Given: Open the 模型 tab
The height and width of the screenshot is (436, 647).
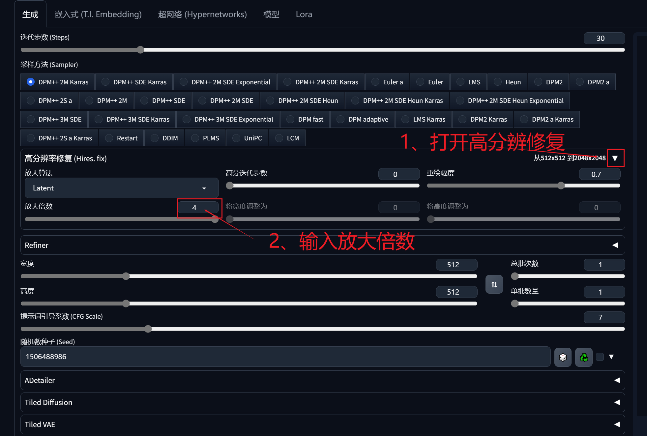Looking at the screenshot, I should point(271,15).
